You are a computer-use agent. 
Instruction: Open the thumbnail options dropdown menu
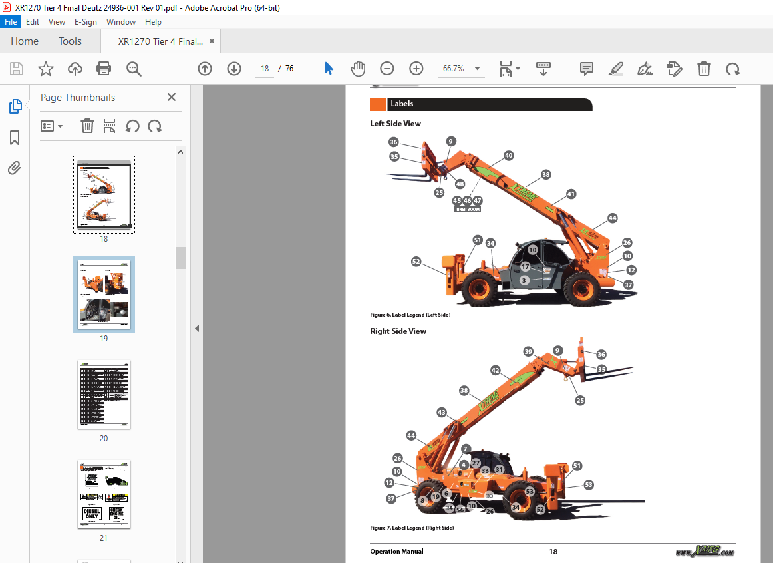(51, 126)
